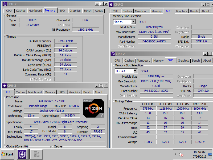213x160 pixels.
Task: Click the muted speaker tray icon
Action: (181, 154)
